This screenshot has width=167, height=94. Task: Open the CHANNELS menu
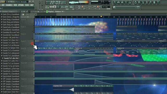pyautogui.click(x=9, y=5)
